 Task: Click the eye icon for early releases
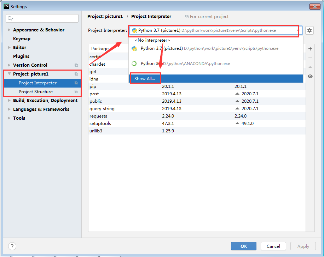pos(310,76)
